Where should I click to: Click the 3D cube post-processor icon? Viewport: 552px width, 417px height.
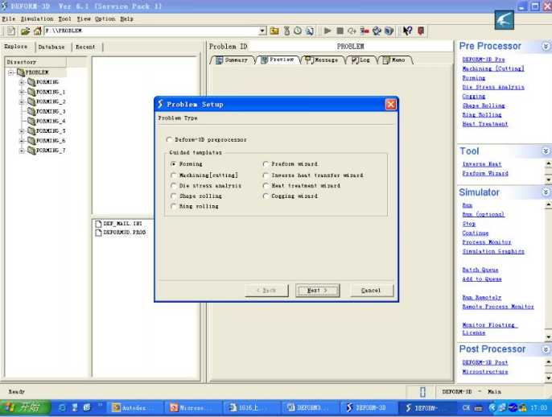(389, 31)
